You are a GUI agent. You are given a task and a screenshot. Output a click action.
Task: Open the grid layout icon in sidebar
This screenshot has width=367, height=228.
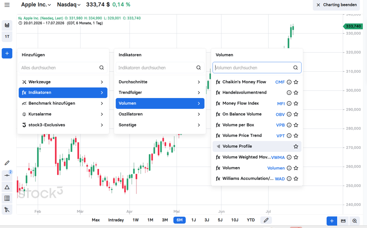[7, 198]
